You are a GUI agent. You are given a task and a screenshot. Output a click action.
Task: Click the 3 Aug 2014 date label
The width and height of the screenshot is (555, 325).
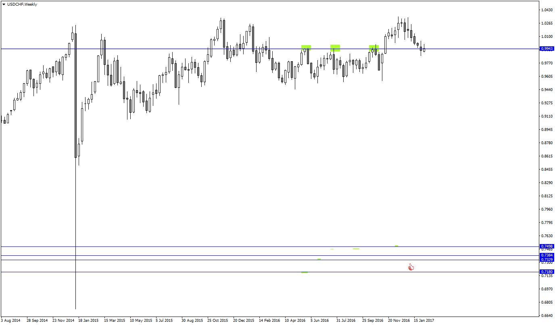[x=11, y=321]
